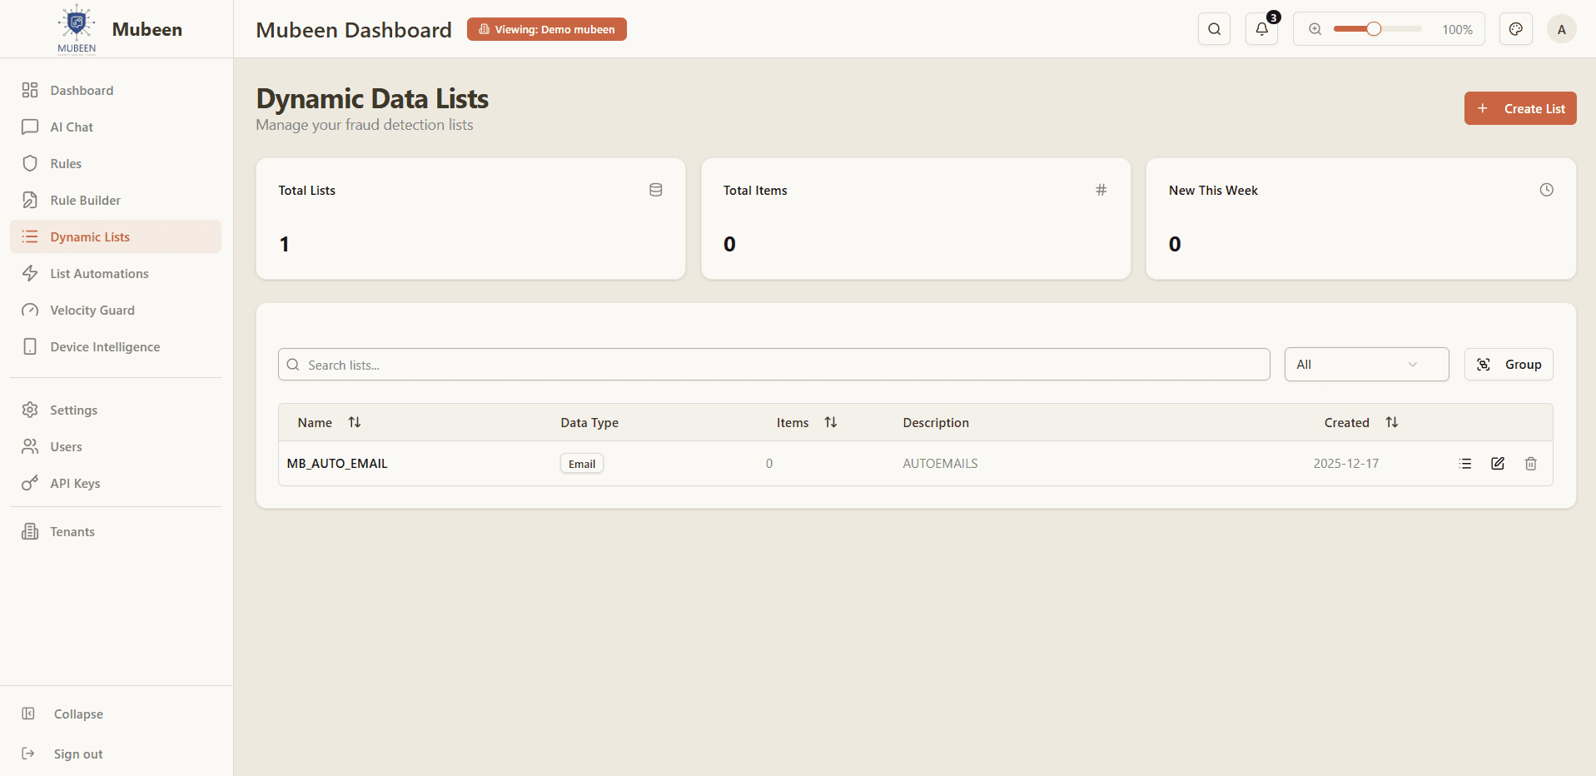The width and height of the screenshot is (1596, 776).
Task: Click the edit pencil icon for MB_AUTO_EMAIL
Action: tap(1498, 463)
